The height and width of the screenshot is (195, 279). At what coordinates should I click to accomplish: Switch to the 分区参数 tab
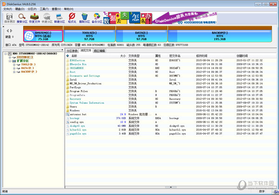tap(72, 51)
